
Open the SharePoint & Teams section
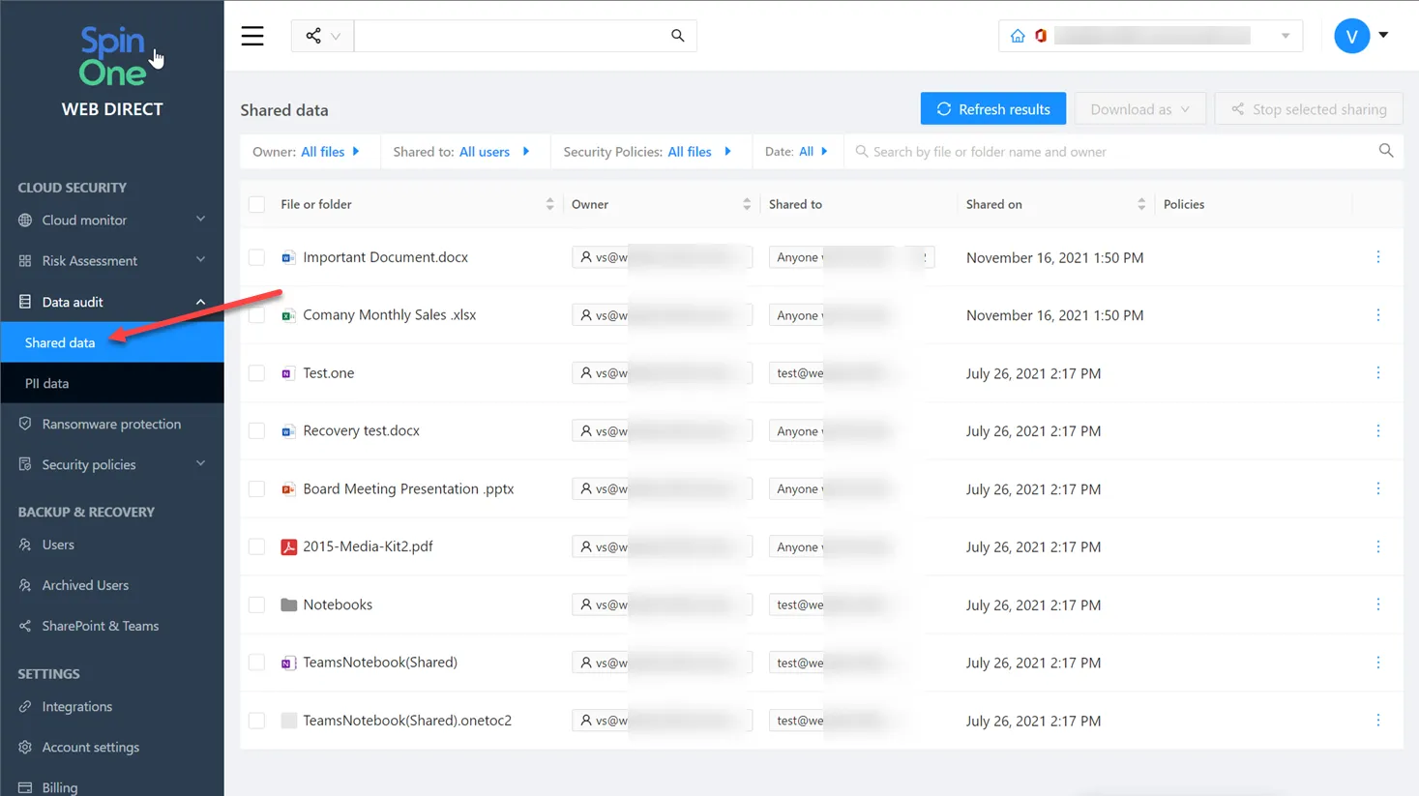coord(100,626)
